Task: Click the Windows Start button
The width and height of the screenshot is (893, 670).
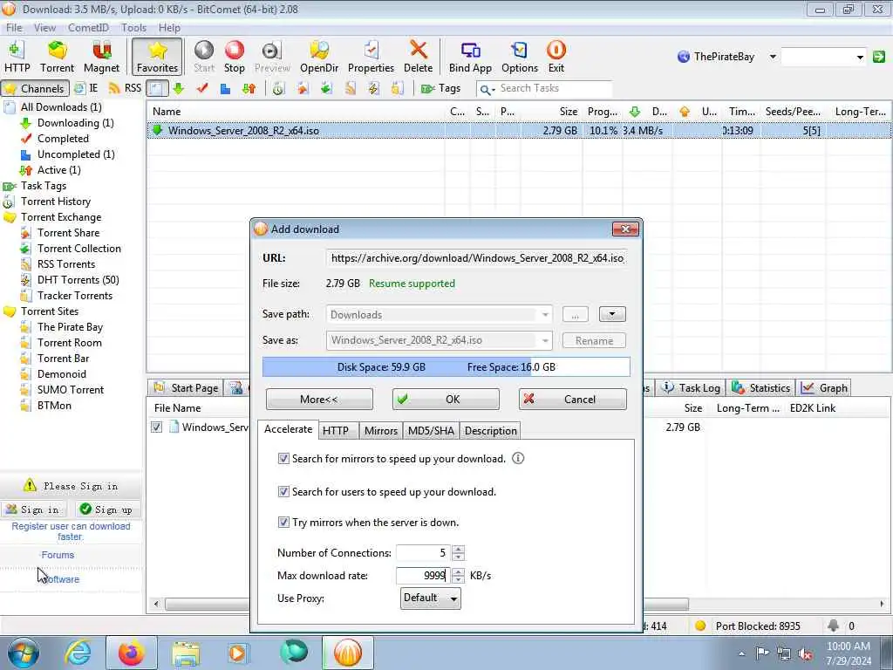Action: [x=23, y=653]
